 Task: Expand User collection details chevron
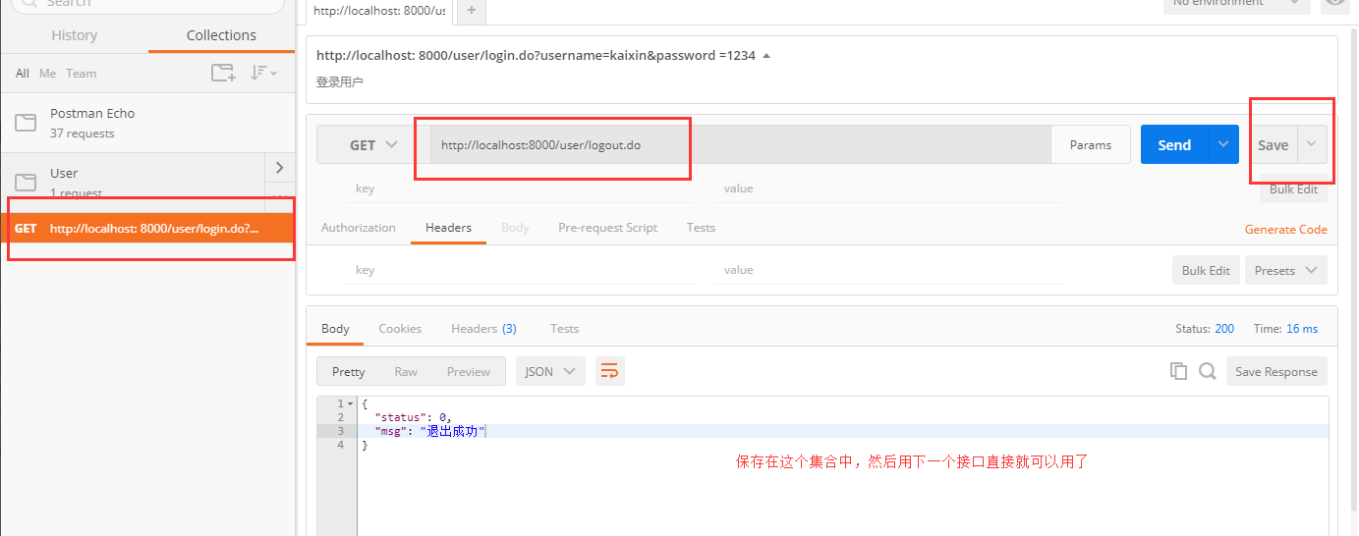pyautogui.click(x=280, y=168)
